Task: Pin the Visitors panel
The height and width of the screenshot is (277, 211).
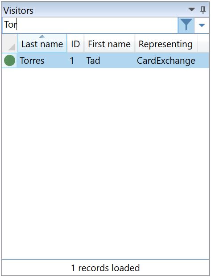Action: 203,10
